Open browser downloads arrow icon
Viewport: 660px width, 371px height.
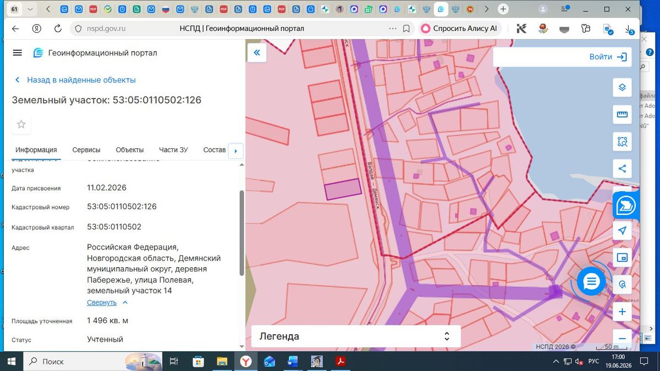[628, 29]
